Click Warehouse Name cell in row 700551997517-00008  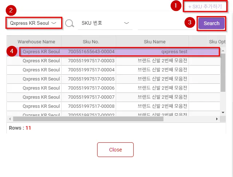pyautogui.click(x=34, y=106)
